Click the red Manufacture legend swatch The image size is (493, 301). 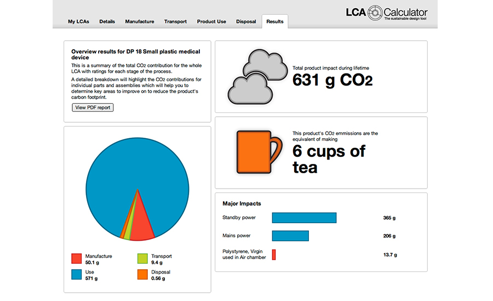tap(77, 259)
